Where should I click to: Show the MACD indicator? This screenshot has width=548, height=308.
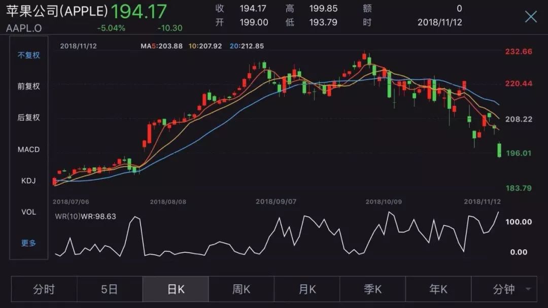pos(28,149)
